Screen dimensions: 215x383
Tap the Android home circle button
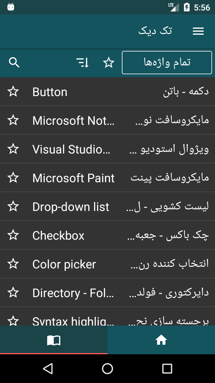107,369
